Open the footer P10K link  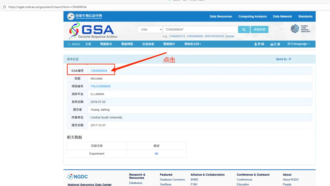click(194, 184)
